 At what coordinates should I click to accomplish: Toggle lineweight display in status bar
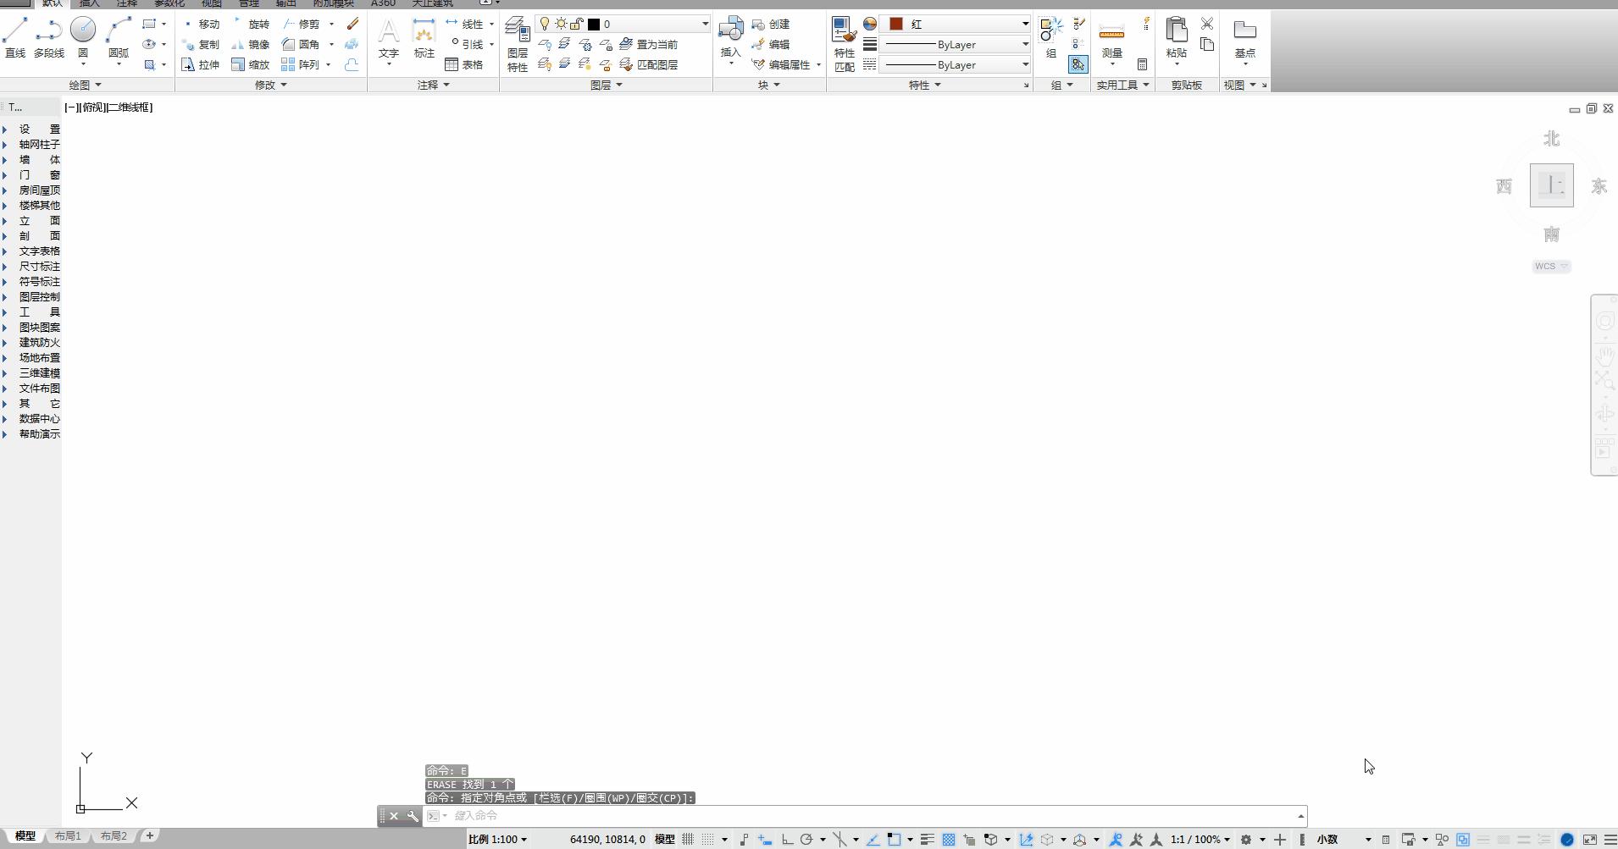tap(928, 840)
